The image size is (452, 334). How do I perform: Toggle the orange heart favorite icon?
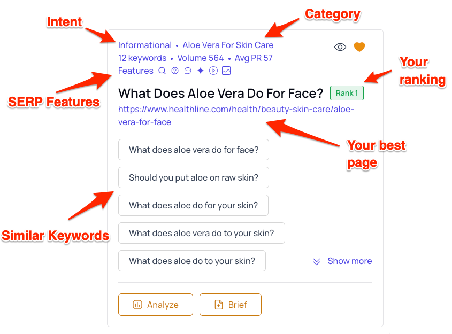click(x=359, y=47)
